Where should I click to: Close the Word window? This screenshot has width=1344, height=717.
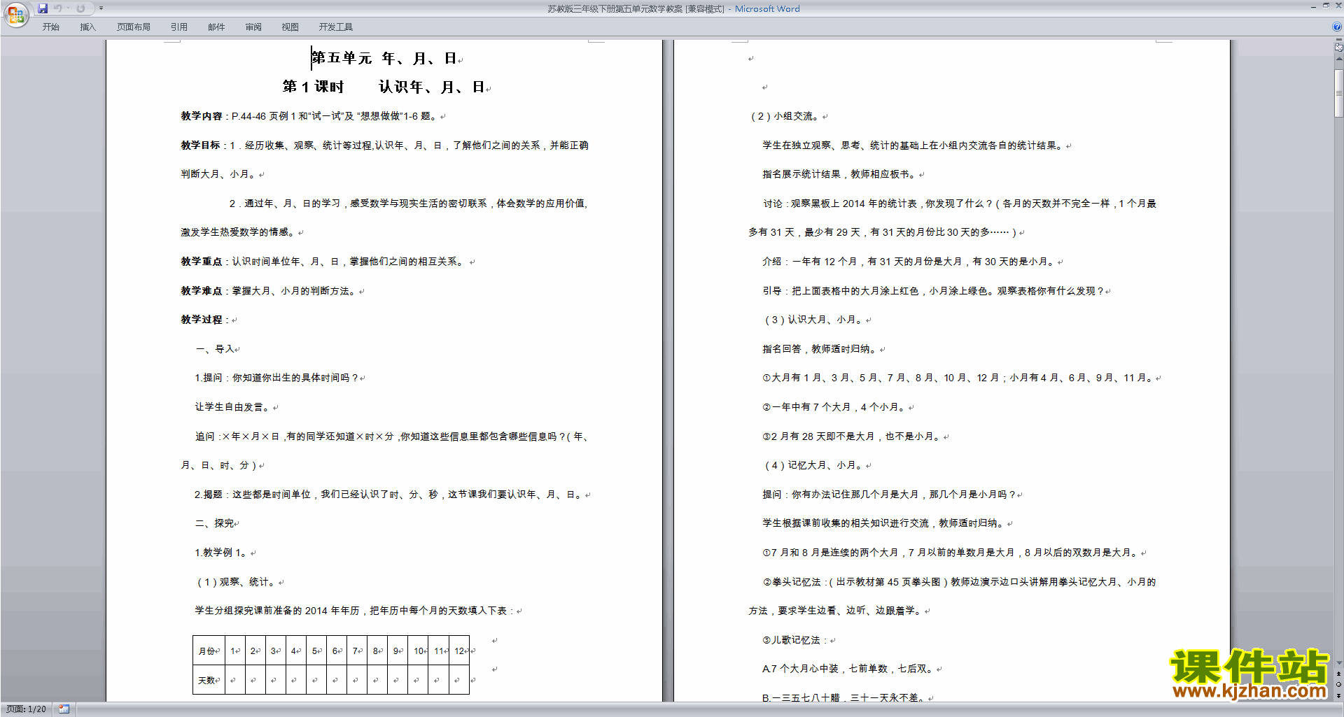(x=1338, y=6)
